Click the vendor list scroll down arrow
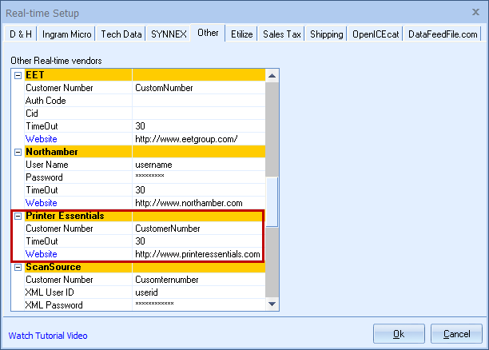This screenshot has height=350, width=489. [x=272, y=304]
